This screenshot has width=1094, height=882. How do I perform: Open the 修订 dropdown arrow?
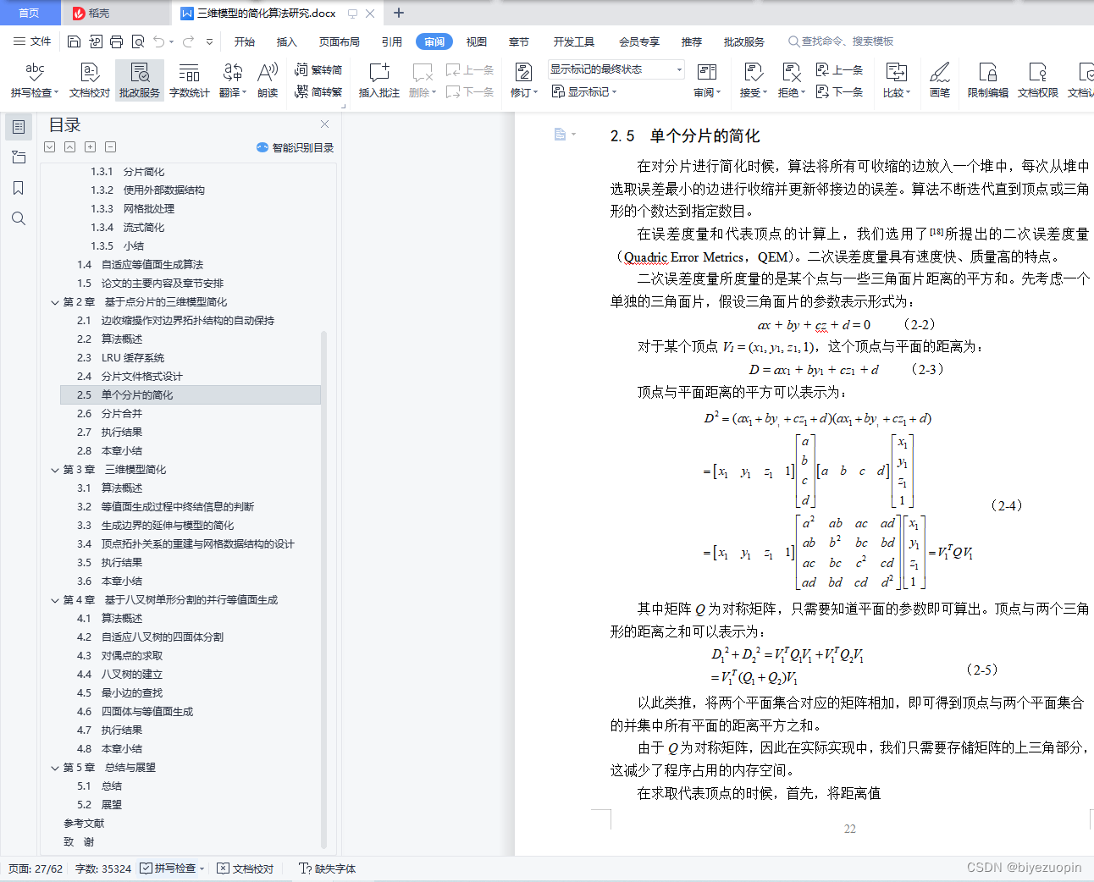[x=537, y=93]
